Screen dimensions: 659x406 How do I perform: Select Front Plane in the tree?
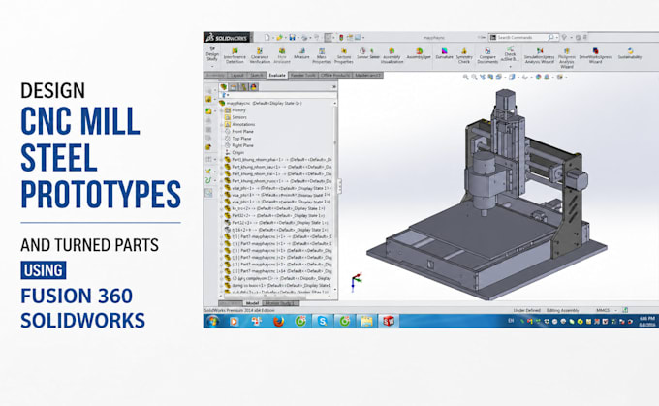click(x=242, y=132)
